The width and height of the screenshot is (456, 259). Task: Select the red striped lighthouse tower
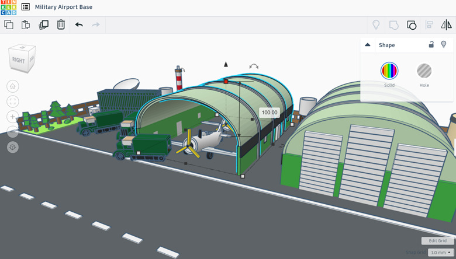click(x=178, y=78)
